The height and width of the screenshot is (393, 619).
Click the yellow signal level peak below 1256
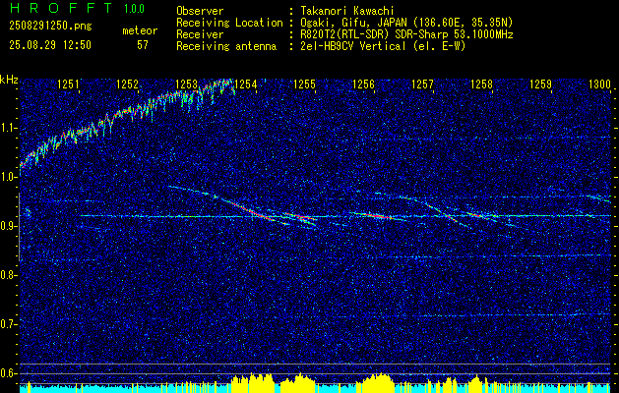(x=378, y=381)
